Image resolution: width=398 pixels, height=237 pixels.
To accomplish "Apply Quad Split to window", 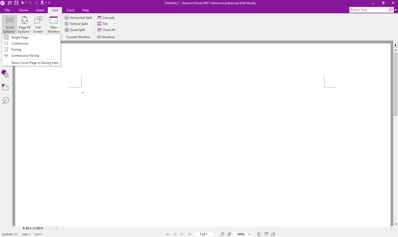I will pos(75,30).
